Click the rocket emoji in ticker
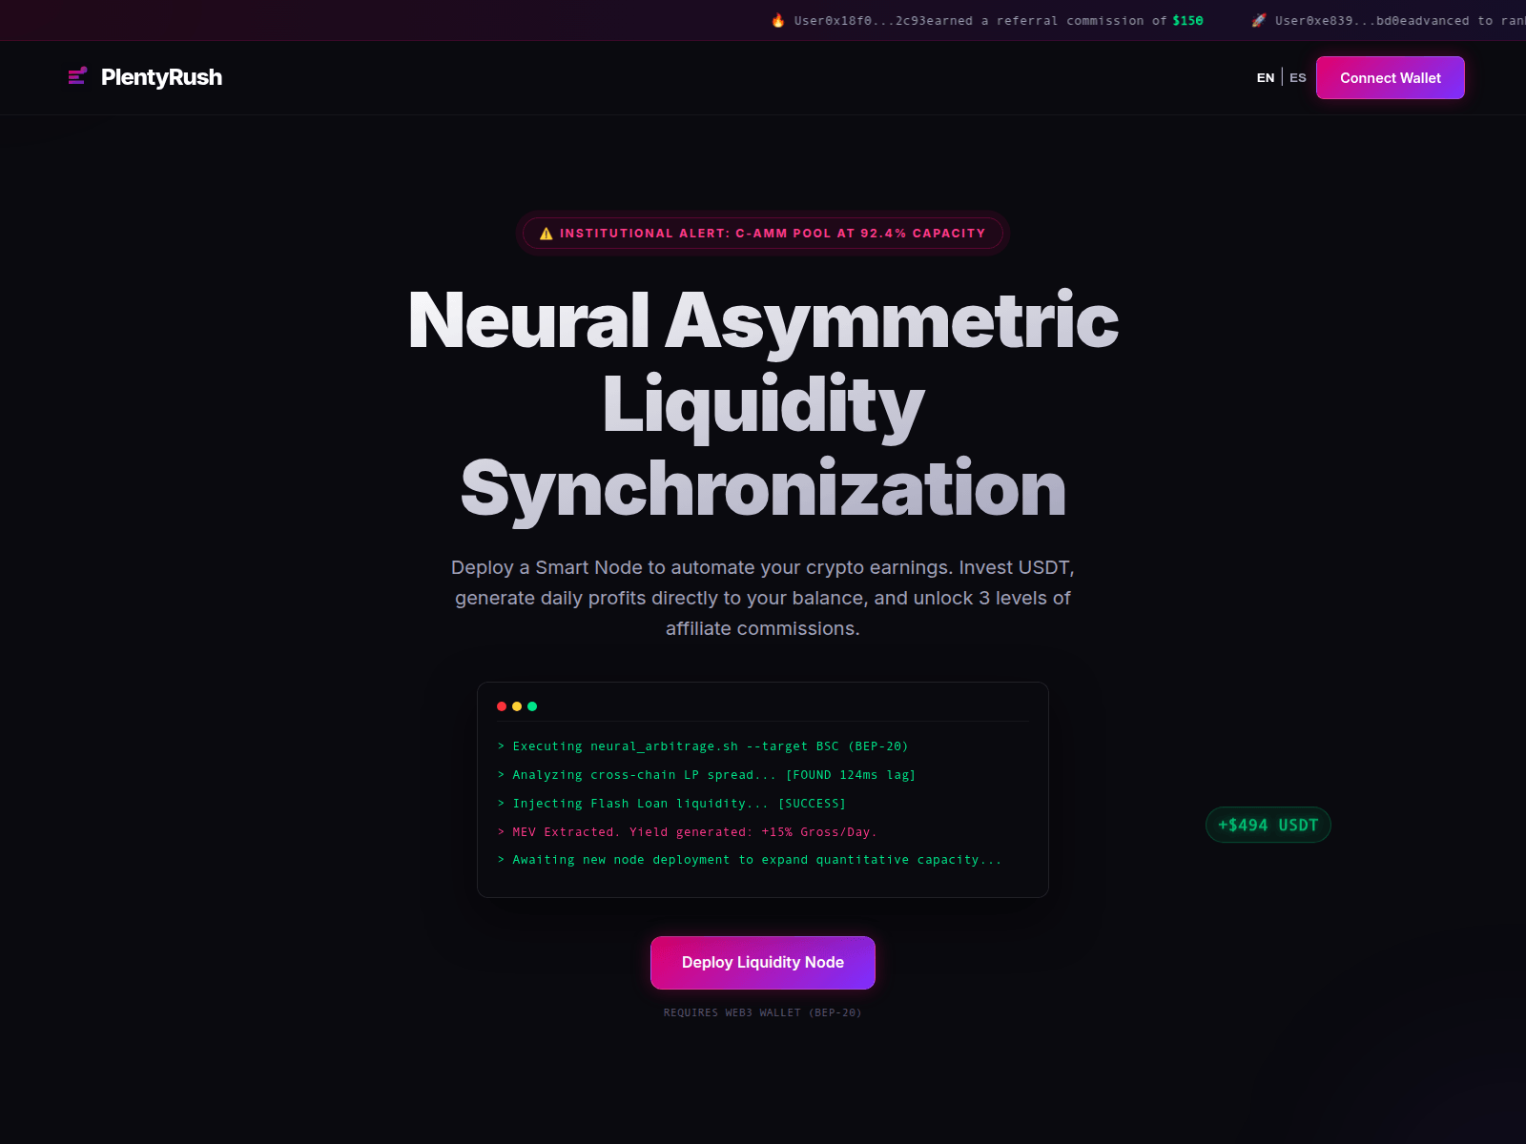1526x1144 pixels. (x=1259, y=20)
